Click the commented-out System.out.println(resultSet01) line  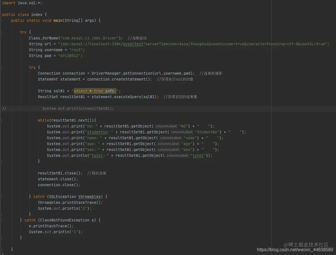pyautogui.click(x=78, y=109)
